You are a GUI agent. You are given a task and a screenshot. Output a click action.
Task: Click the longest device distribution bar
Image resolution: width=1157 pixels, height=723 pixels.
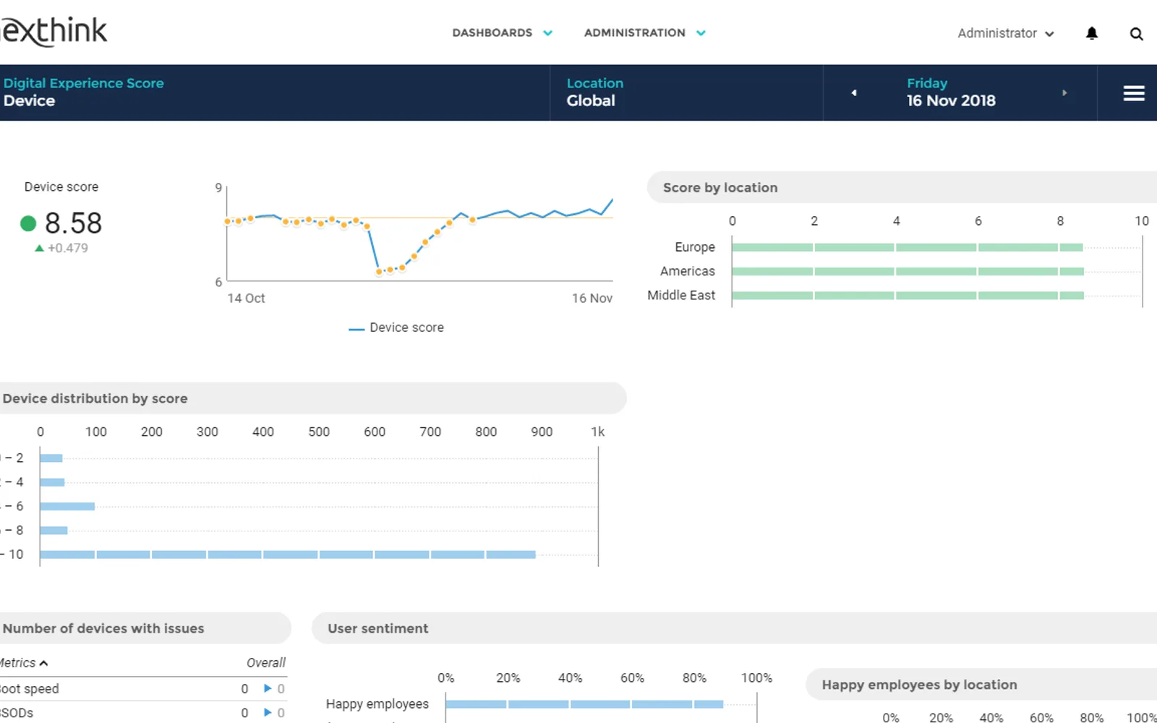[288, 555]
